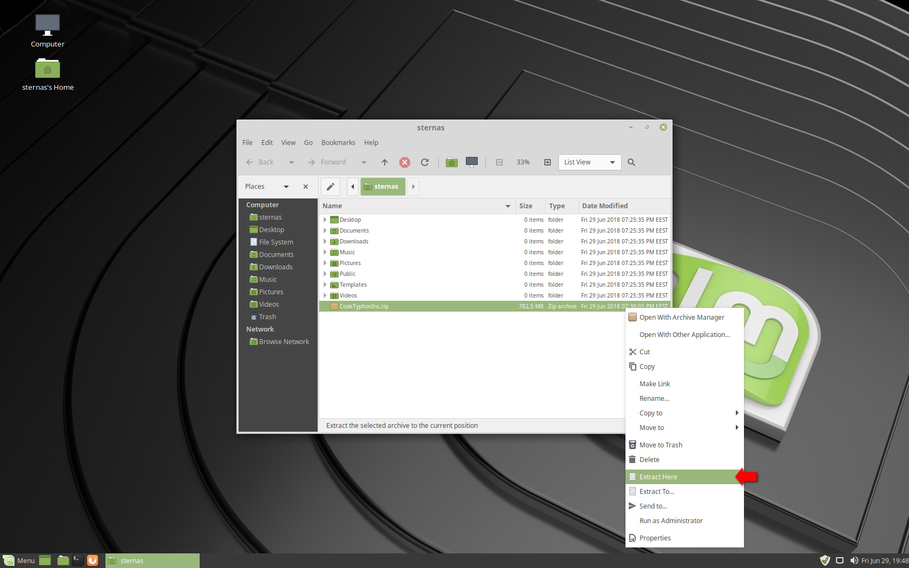Choose Extract To... from context menu

[684, 492]
